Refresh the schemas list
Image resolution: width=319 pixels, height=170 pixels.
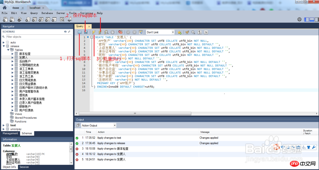tap(65, 32)
